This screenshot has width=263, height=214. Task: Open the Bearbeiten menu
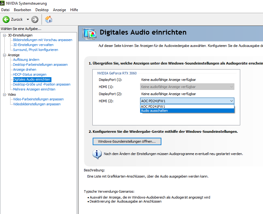tap(22, 10)
